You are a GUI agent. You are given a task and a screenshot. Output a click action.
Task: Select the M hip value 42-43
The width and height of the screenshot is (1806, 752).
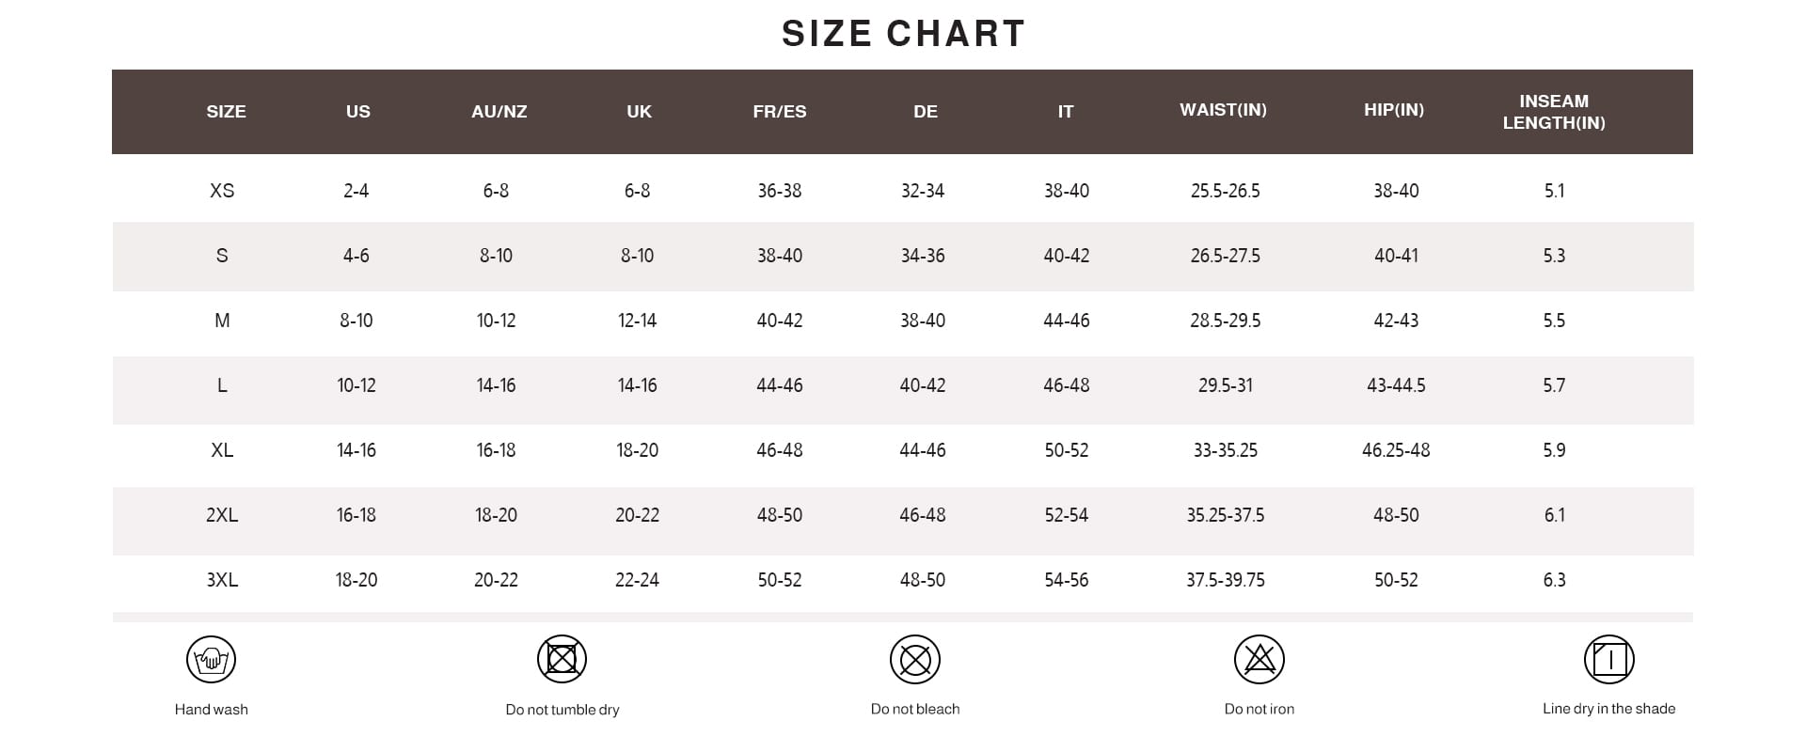pos(1396,321)
